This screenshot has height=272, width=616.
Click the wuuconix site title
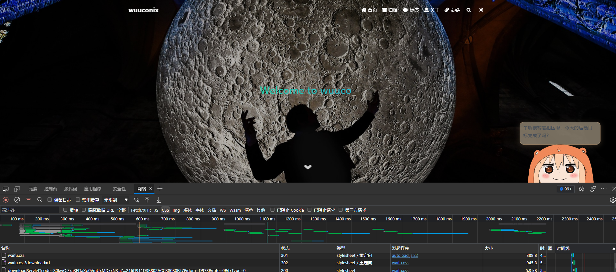click(x=144, y=10)
